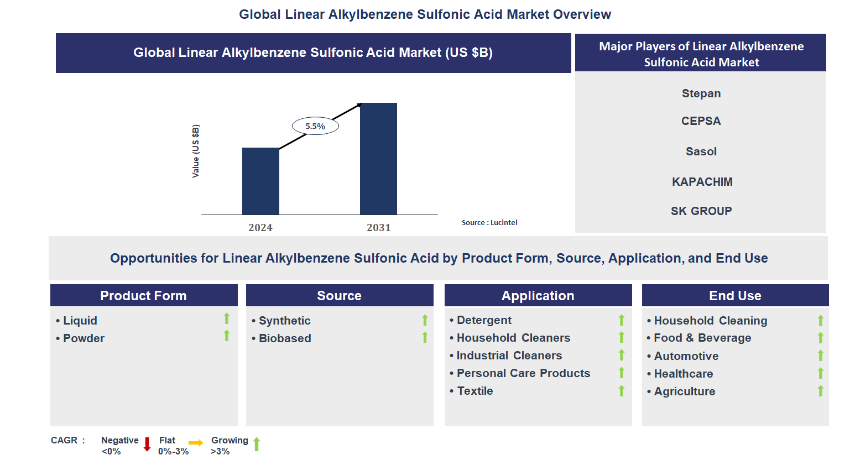Click the 5.5% CAGR bubble
Image resolution: width=850 pixels, height=460 pixels.
point(315,126)
